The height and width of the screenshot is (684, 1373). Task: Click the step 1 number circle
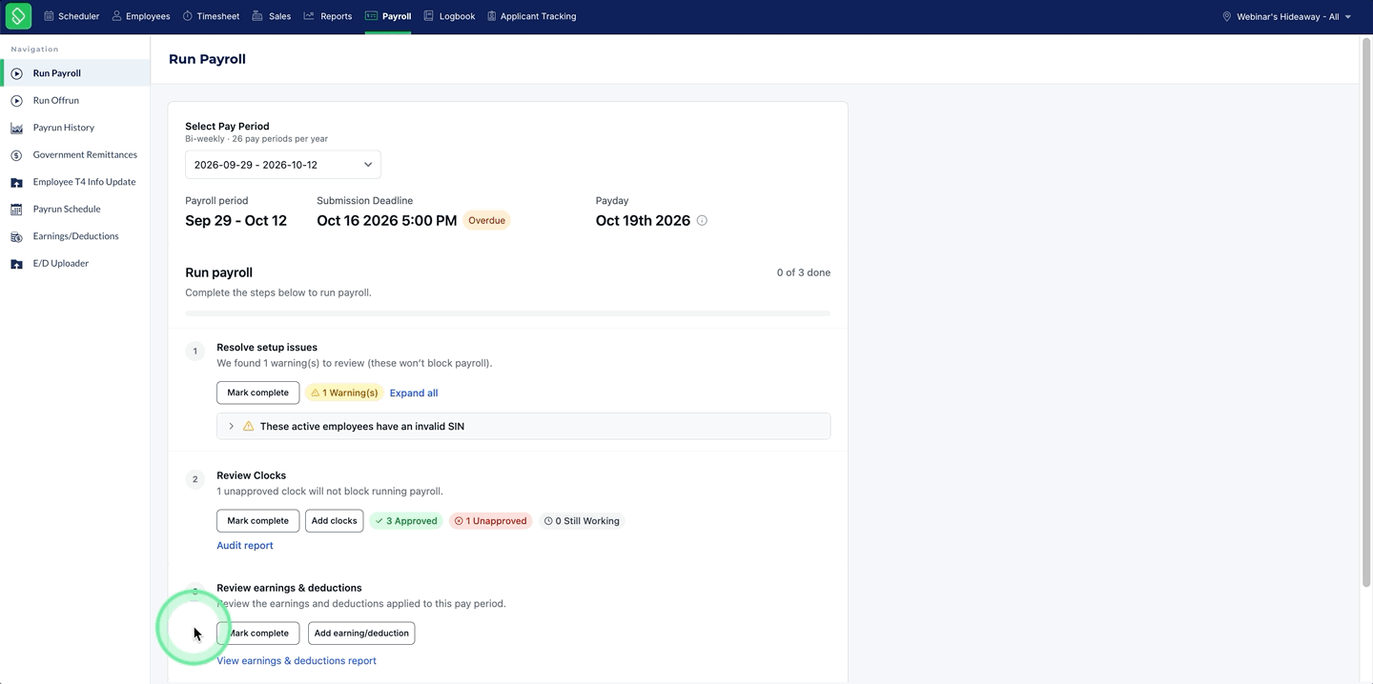click(195, 352)
